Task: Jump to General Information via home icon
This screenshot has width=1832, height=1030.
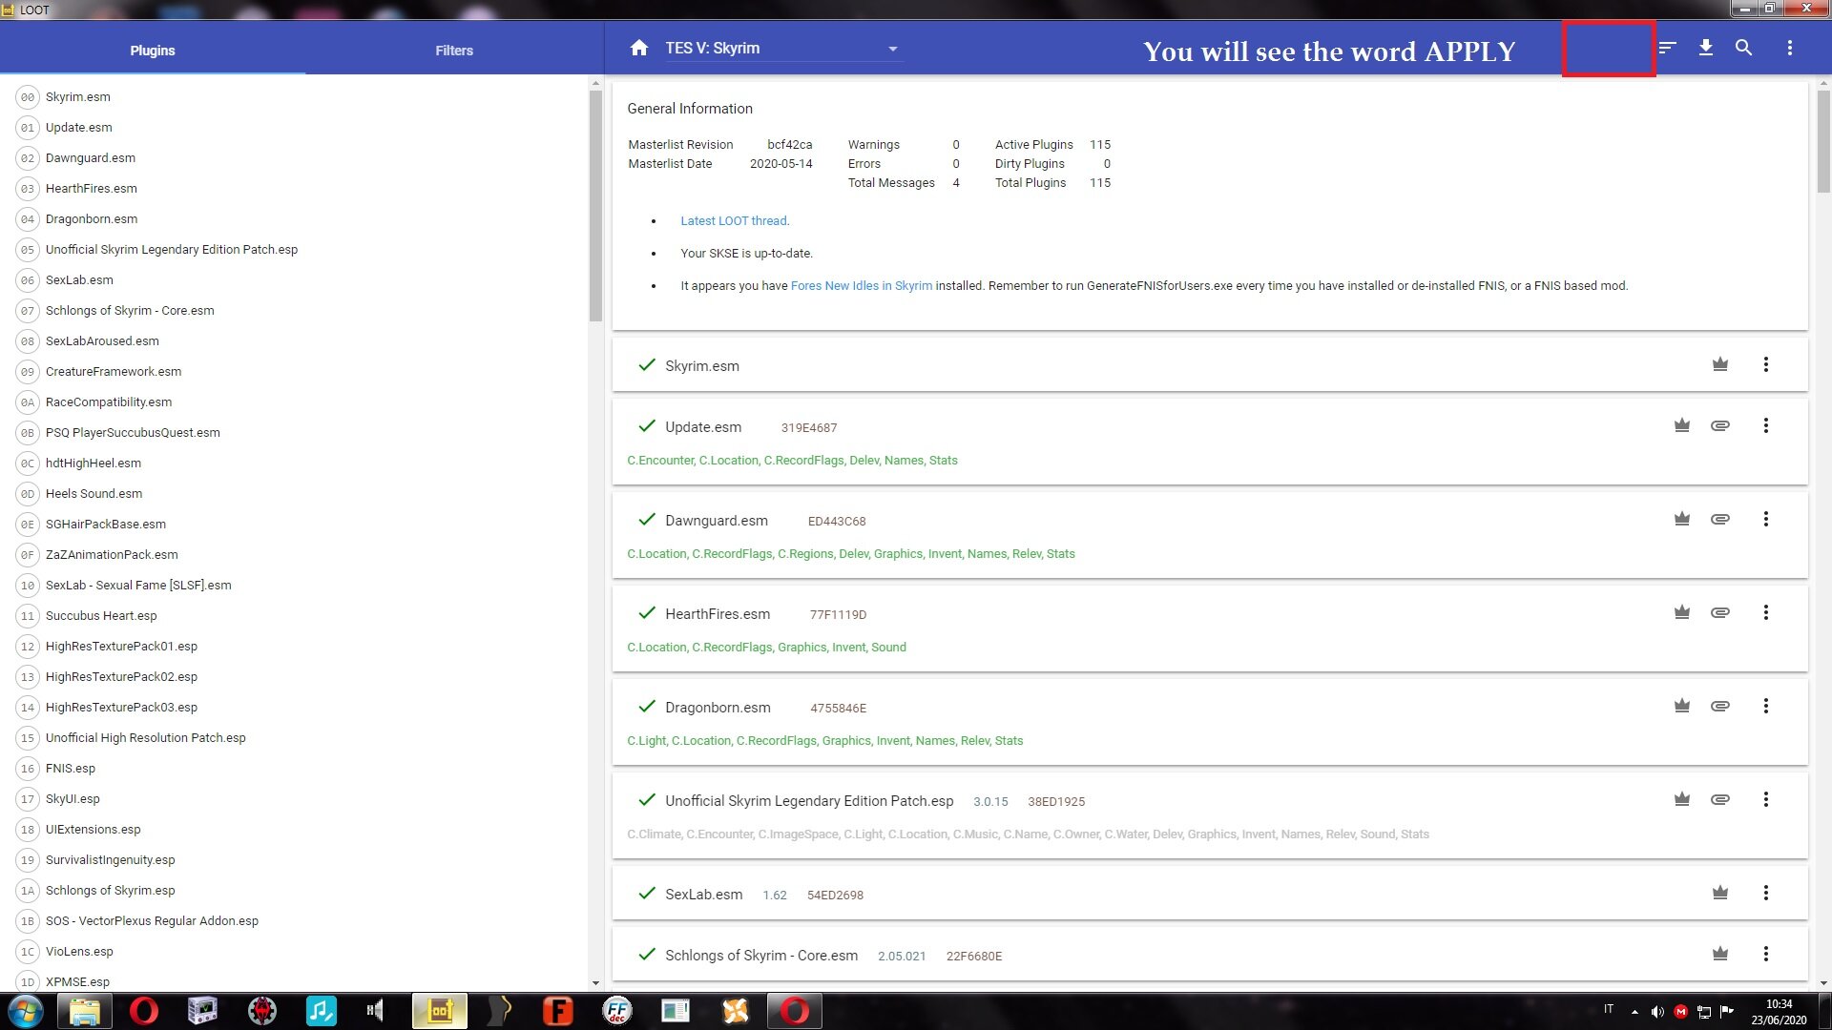Action: pos(639,48)
